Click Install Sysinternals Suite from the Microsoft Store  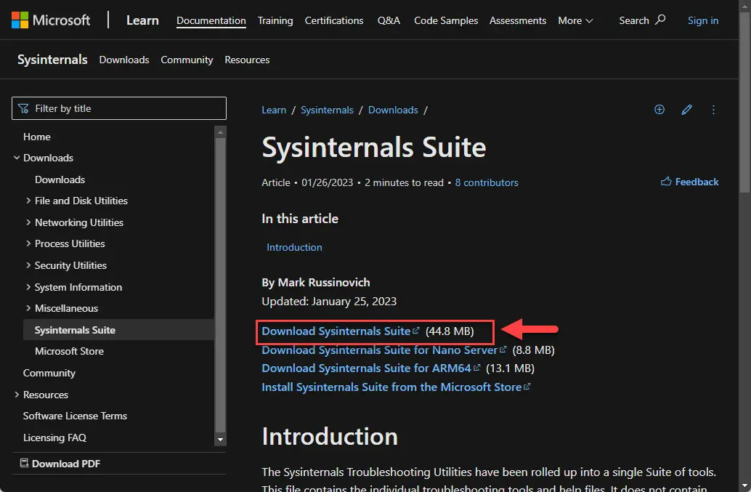click(391, 387)
